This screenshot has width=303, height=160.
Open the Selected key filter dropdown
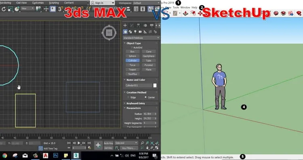coord(126,143)
